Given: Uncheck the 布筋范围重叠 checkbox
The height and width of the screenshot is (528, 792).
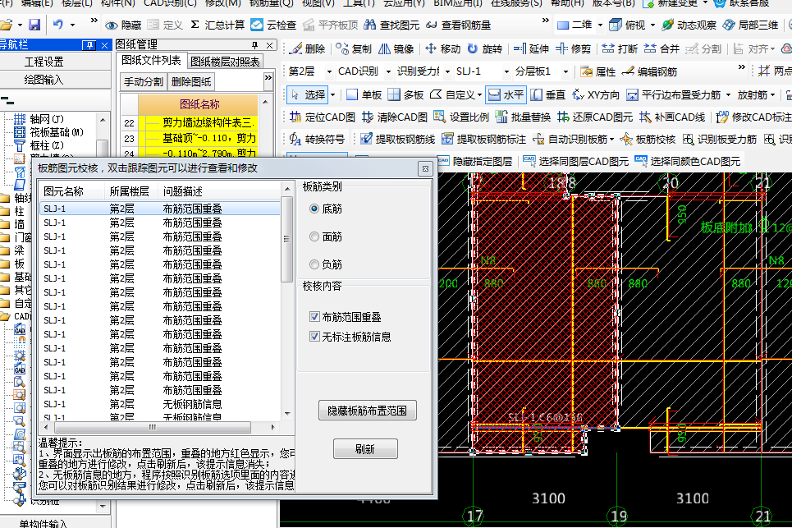Looking at the screenshot, I should click(x=314, y=316).
